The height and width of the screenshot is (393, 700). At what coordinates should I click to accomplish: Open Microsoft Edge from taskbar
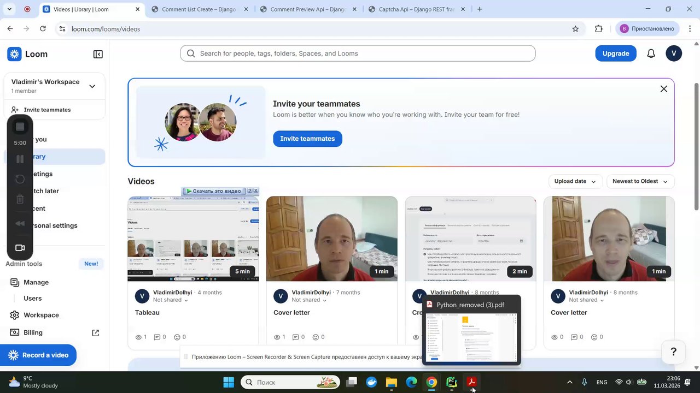[x=411, y=382]
